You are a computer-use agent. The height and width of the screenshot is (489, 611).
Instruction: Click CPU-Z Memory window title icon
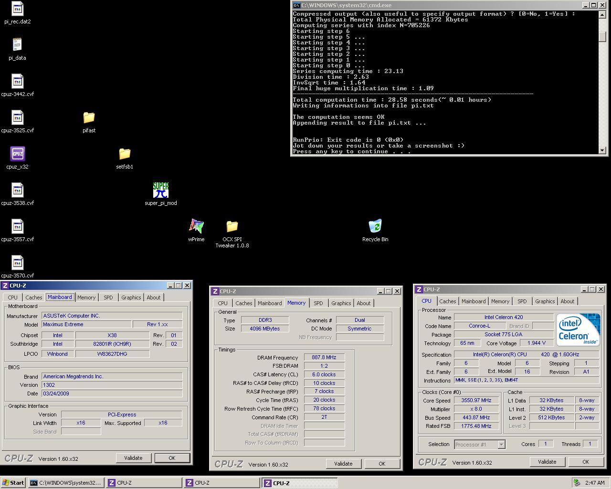pos(215,291)
